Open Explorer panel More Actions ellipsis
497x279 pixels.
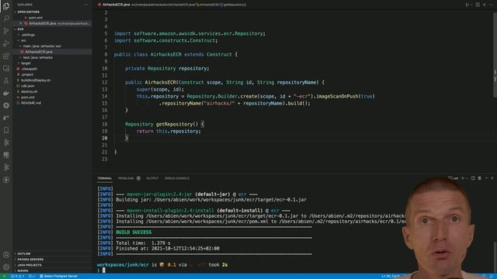click(x=86, y=5)
